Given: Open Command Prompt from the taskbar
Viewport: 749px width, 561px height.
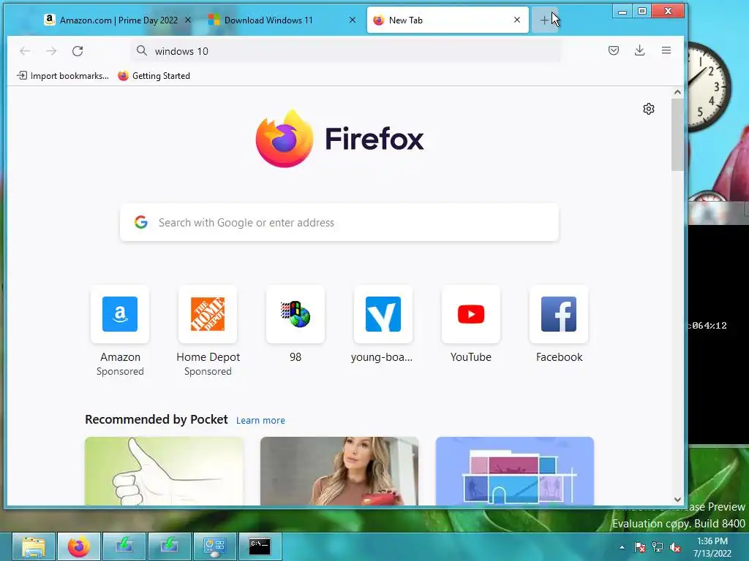Looking at the screenshot, I should point(260,546).
